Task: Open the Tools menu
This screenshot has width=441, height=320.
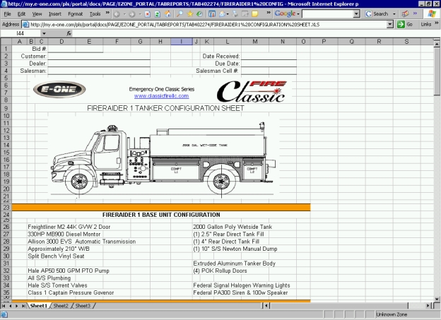Action: (x=95, y=14)
